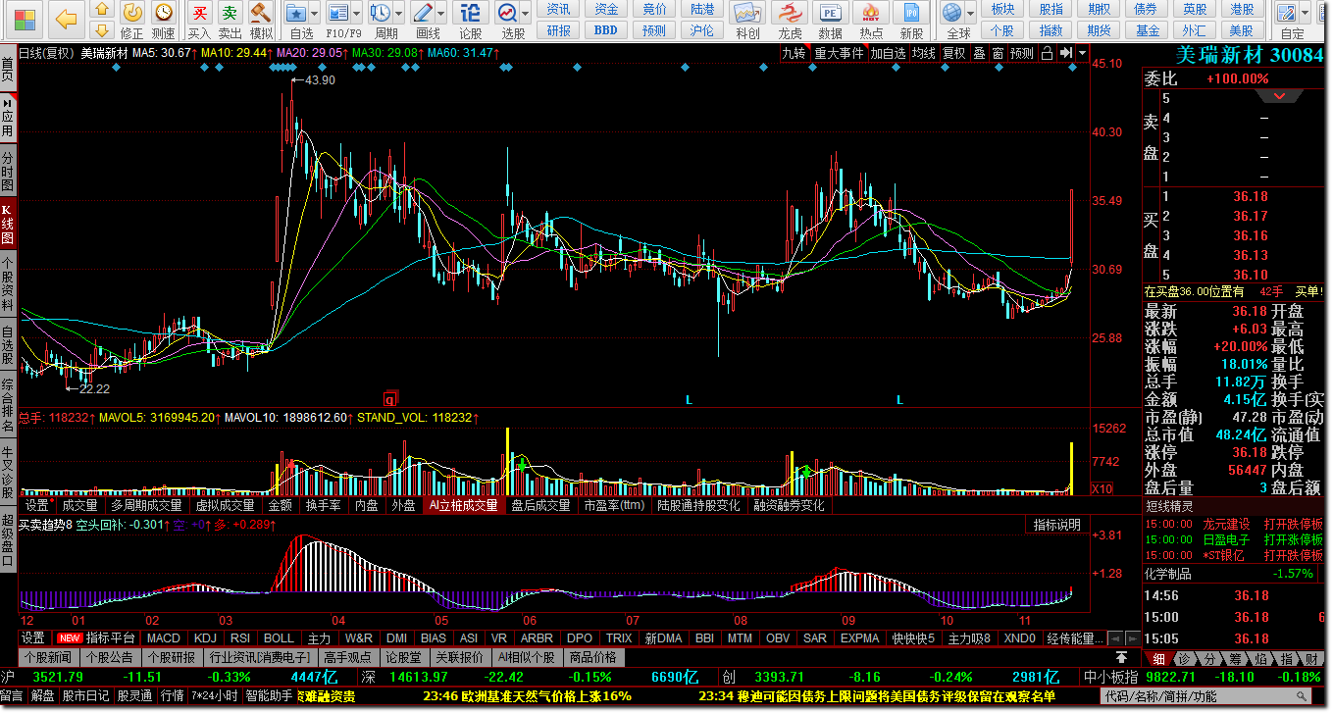Open the chart header dropdown triangle
Image resolution: width=1333 pixels, height=713 pixels.
1082,53
